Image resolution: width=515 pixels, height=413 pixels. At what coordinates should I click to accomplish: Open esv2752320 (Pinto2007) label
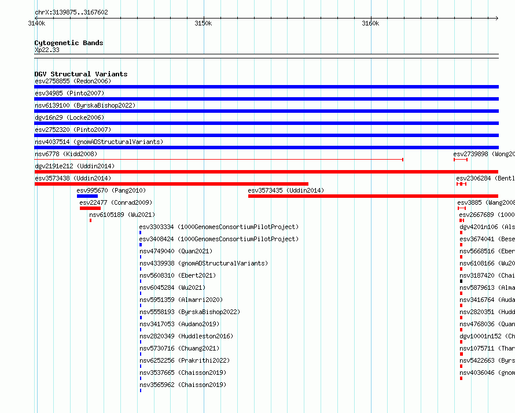tap(73, 130)
